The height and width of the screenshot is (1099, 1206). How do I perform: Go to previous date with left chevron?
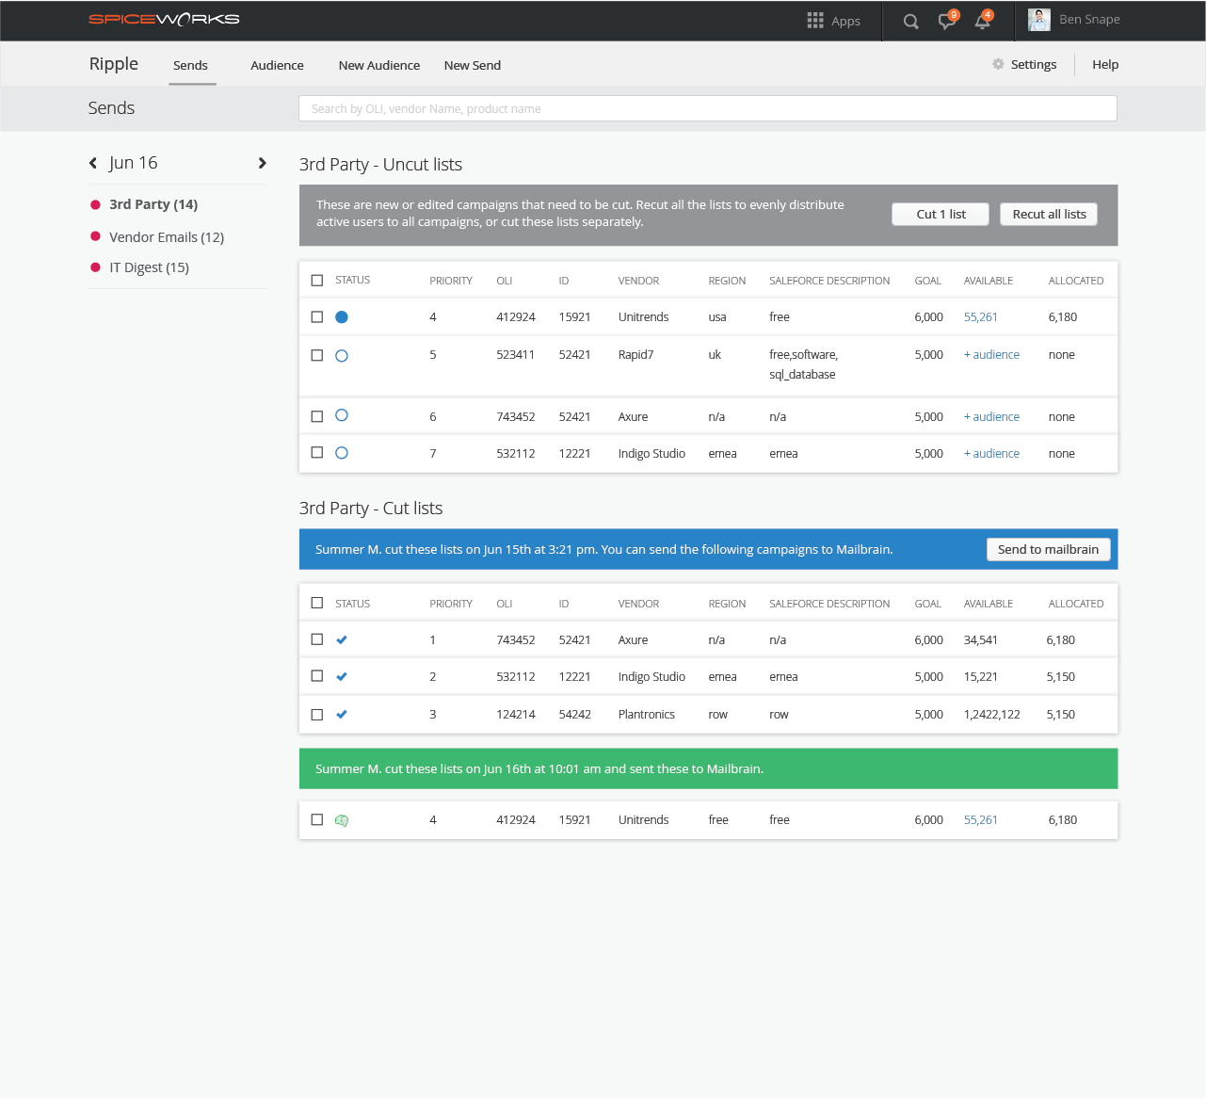[x=93, y=163]
